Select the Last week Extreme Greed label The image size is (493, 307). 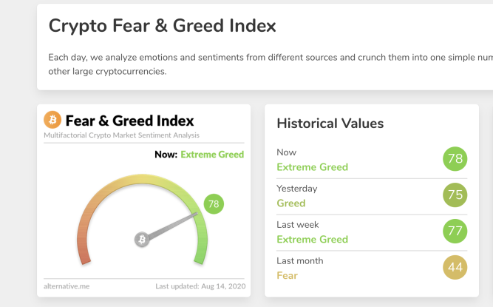click(312, 240)
